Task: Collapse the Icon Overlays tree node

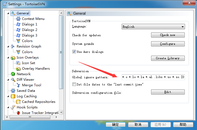Action: [8, 58]
